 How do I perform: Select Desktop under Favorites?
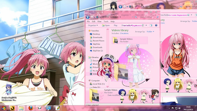(x=96, y=34)
